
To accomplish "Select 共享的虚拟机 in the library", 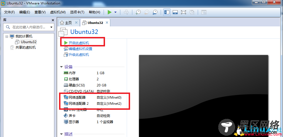I will pyautogui.click(x=25, y=48).
